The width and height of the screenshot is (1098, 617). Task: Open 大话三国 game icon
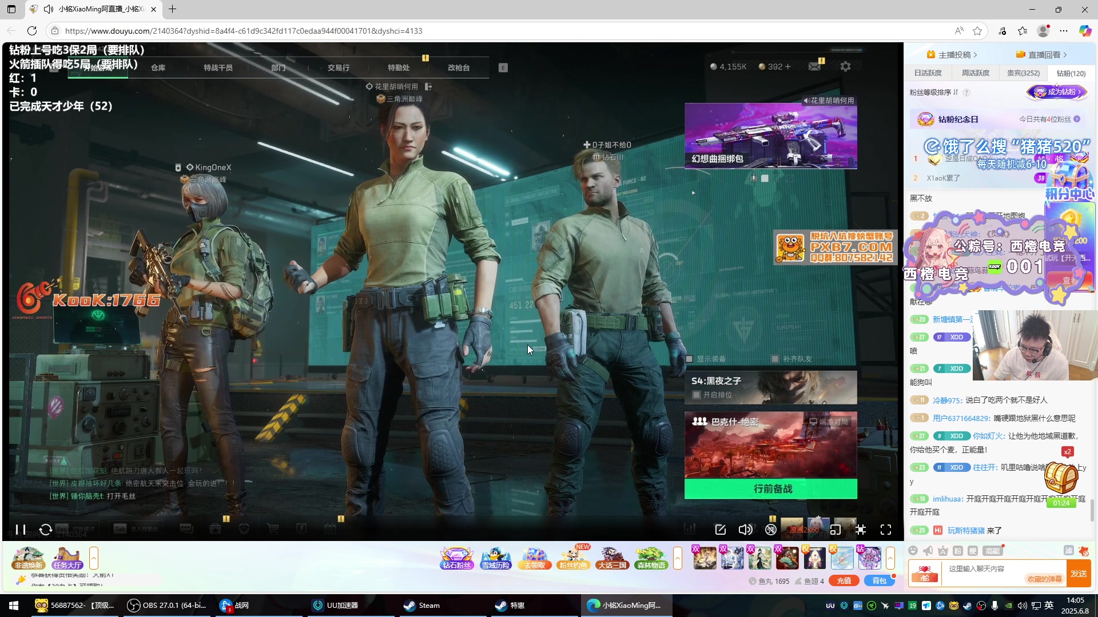pyautogui.click(x=612, y=558)
